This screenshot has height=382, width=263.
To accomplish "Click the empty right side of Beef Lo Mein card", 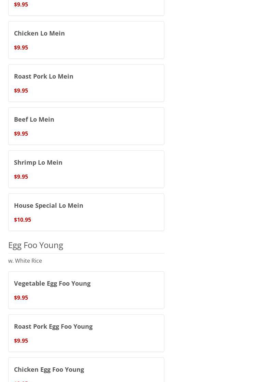I will (130, 126).
